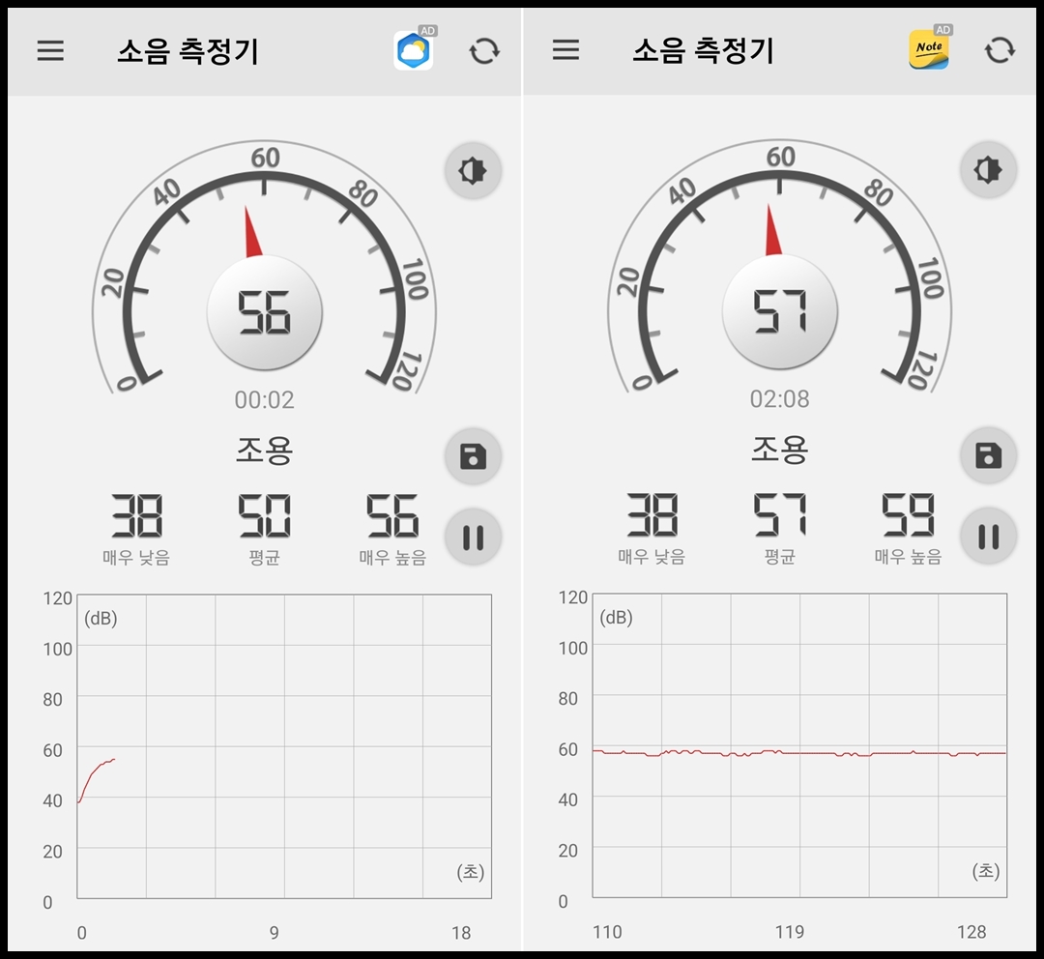Screen dimensions: 1044x959
Task: Pause the left noise measurement
Action: pyautogui.click(x=472, y=538)
